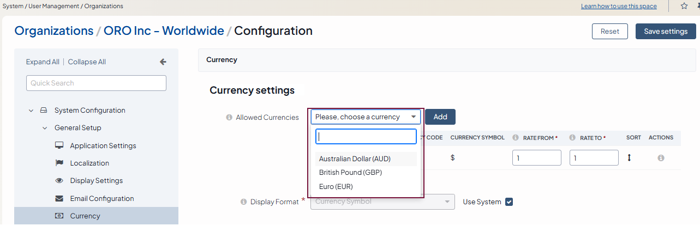Screen dimensions: 700x244
Task: Open the Learn how to use this space link
Action: coord(619,6)
